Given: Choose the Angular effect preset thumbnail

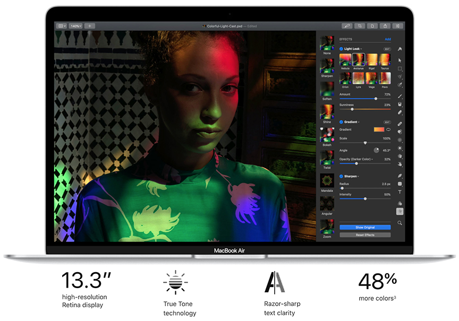Looking at the screenshot, I should [x=327, y=203].
